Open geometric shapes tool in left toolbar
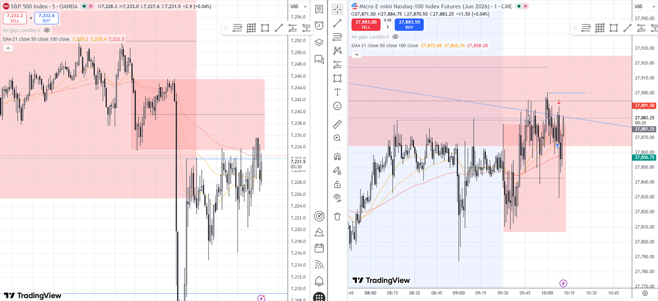The width and height of the screenshot is (658, 301). pos(337,78)
